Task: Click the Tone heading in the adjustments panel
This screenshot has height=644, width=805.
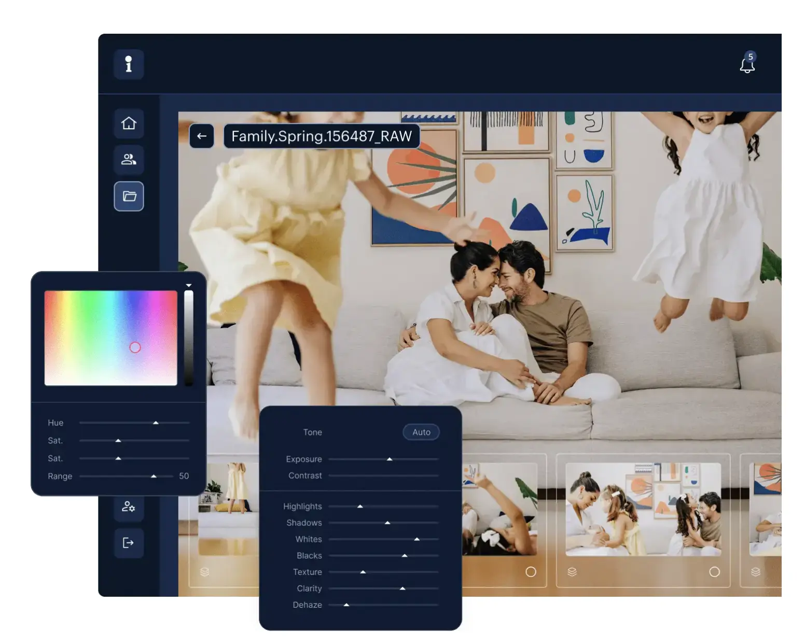Action: point(313,432)
